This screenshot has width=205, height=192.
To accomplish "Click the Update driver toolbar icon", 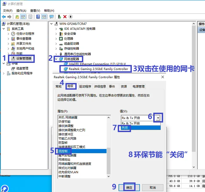I will click(59, 17).
